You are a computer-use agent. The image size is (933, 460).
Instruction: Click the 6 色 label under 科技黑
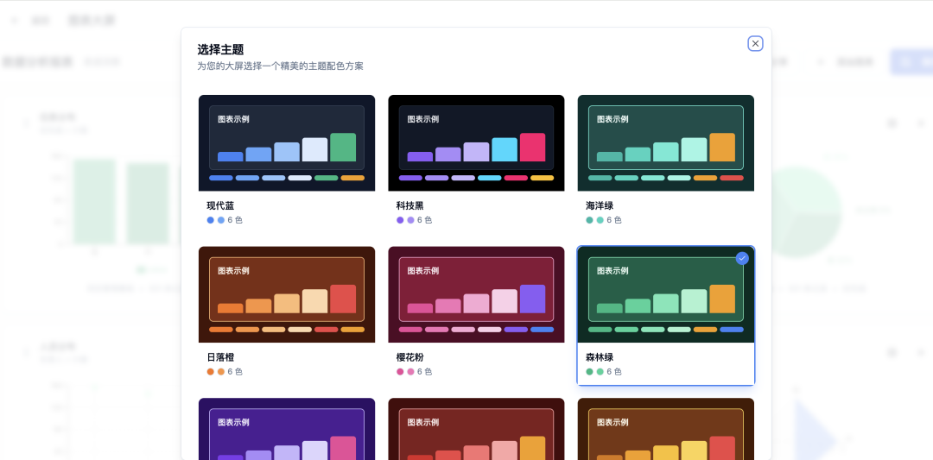pyautogui.click(x=424, y=220)
